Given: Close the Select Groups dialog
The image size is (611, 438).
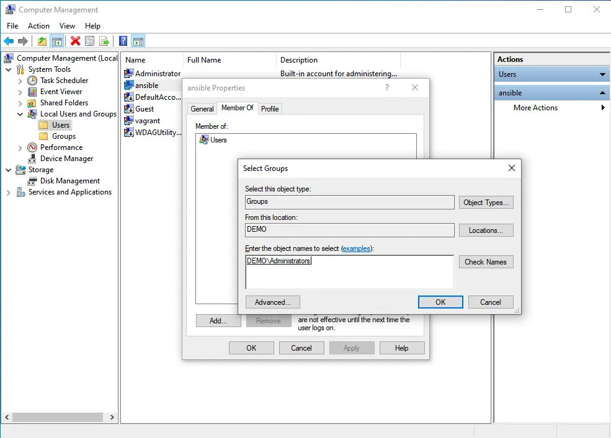Looking at the screenshot, I should (512, 168).
